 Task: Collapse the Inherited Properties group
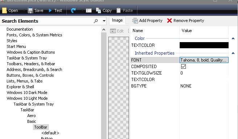click(233, 53)
